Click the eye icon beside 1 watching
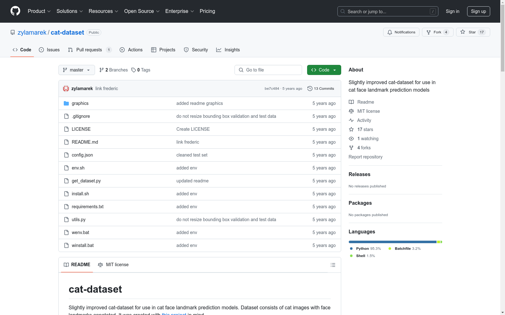This screenshot has height=315, width=505. 351,139
